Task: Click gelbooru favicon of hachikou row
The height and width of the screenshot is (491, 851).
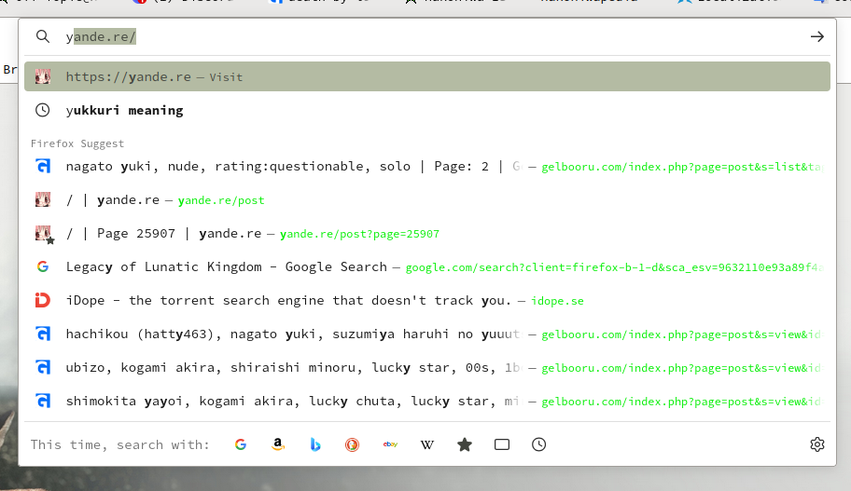Action: tap(43, 334)
